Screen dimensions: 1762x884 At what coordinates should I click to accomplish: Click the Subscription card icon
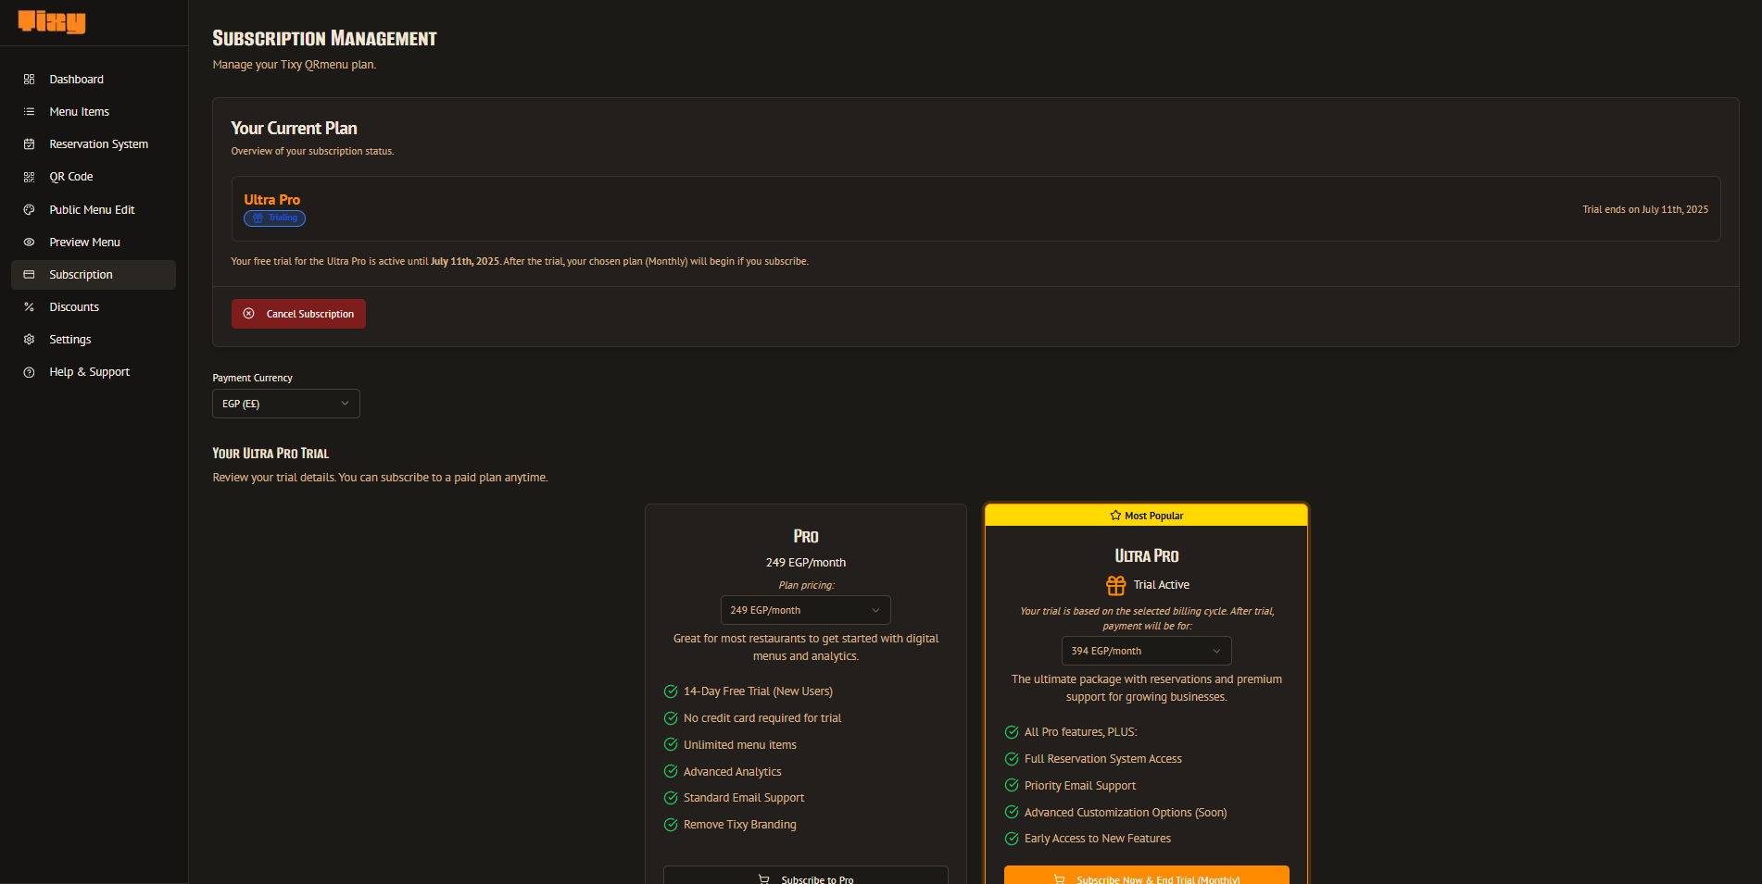pyautogui.click(x=29, y=275)
